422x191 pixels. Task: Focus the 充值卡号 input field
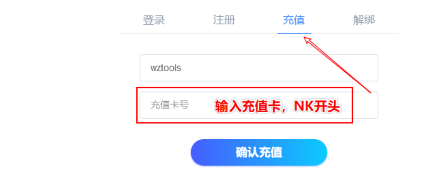pos(259,105)
